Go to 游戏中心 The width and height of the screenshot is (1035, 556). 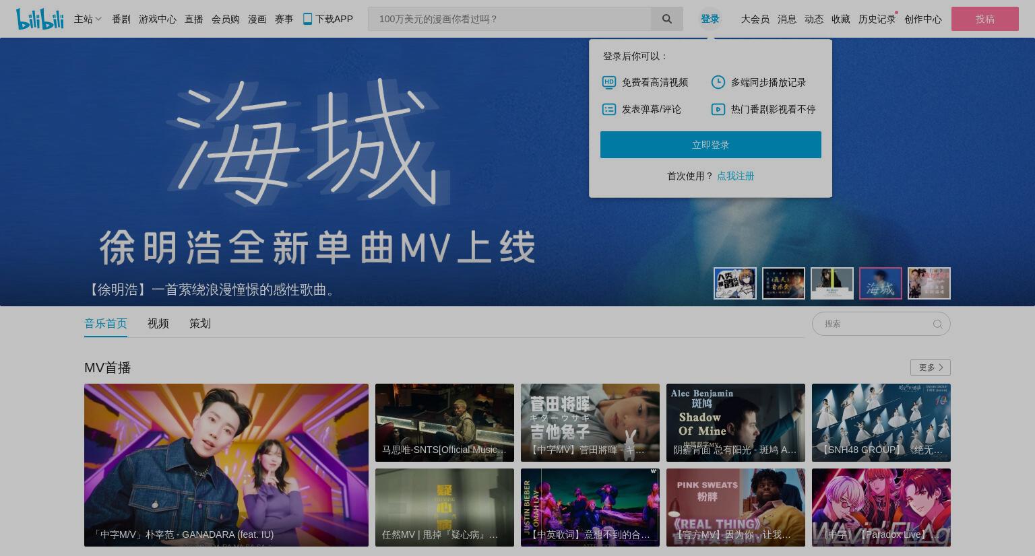[158, 19]
